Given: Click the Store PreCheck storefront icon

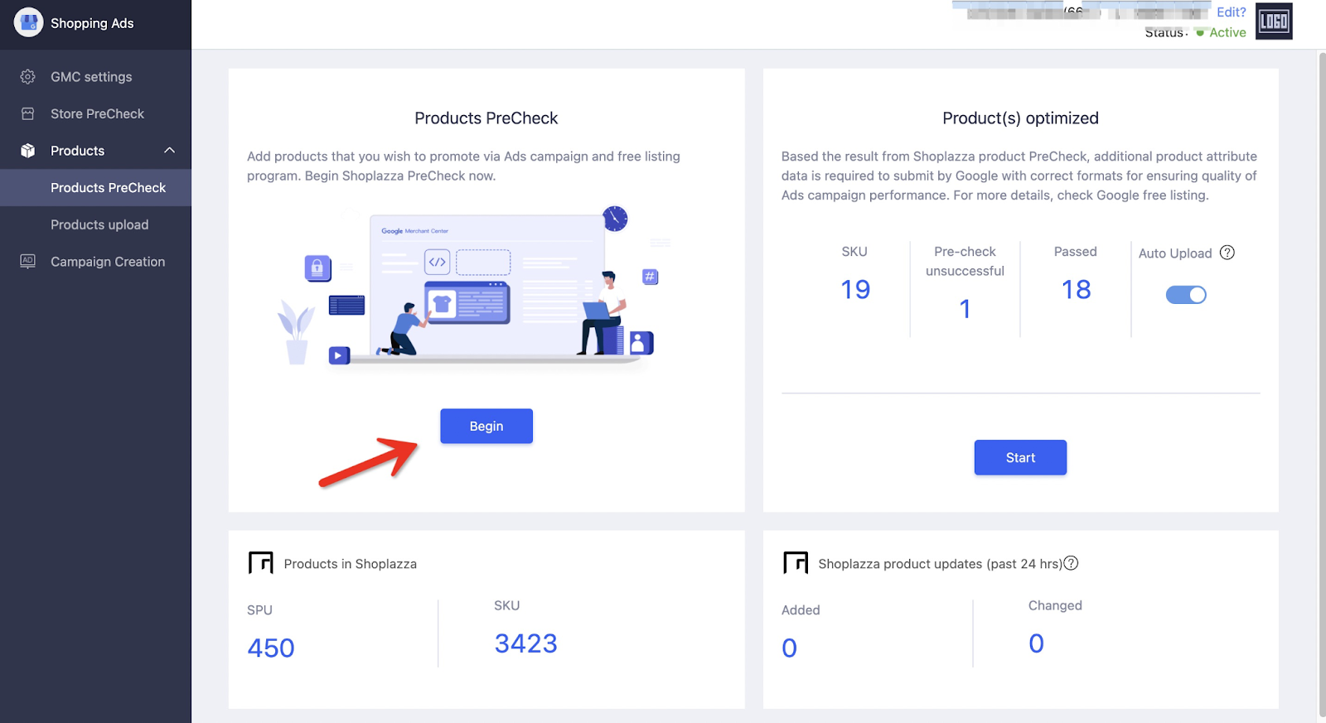Looking at the screenshot, I should [x=28, y=113].
